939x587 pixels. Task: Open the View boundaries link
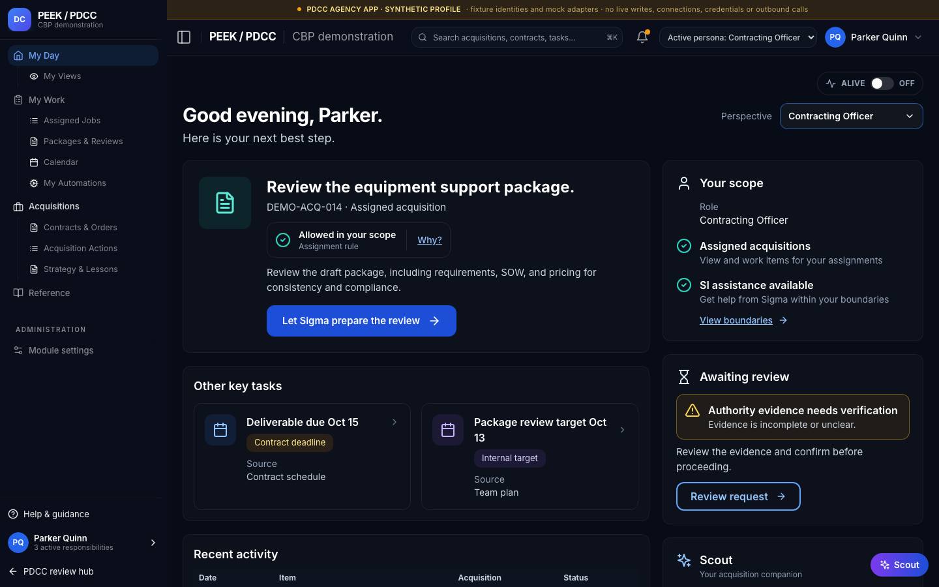click(x=743, y=320)
